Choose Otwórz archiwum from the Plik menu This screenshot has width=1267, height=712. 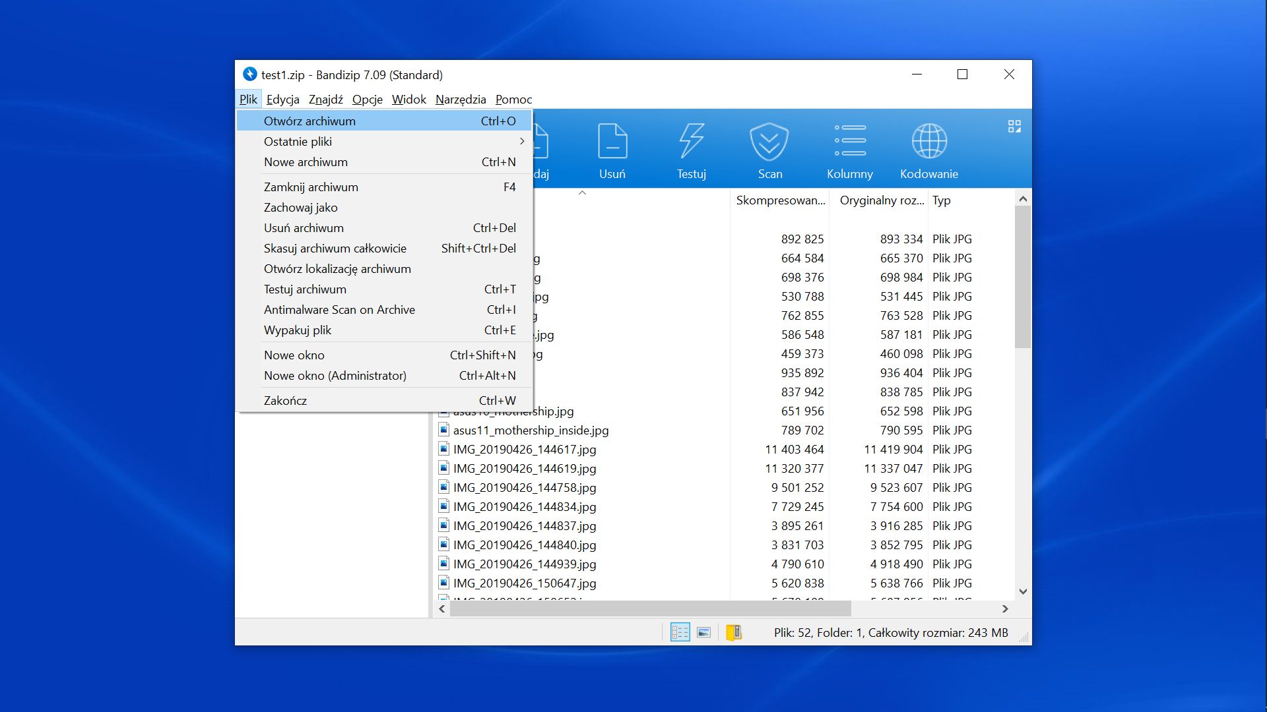coord(309,121)
